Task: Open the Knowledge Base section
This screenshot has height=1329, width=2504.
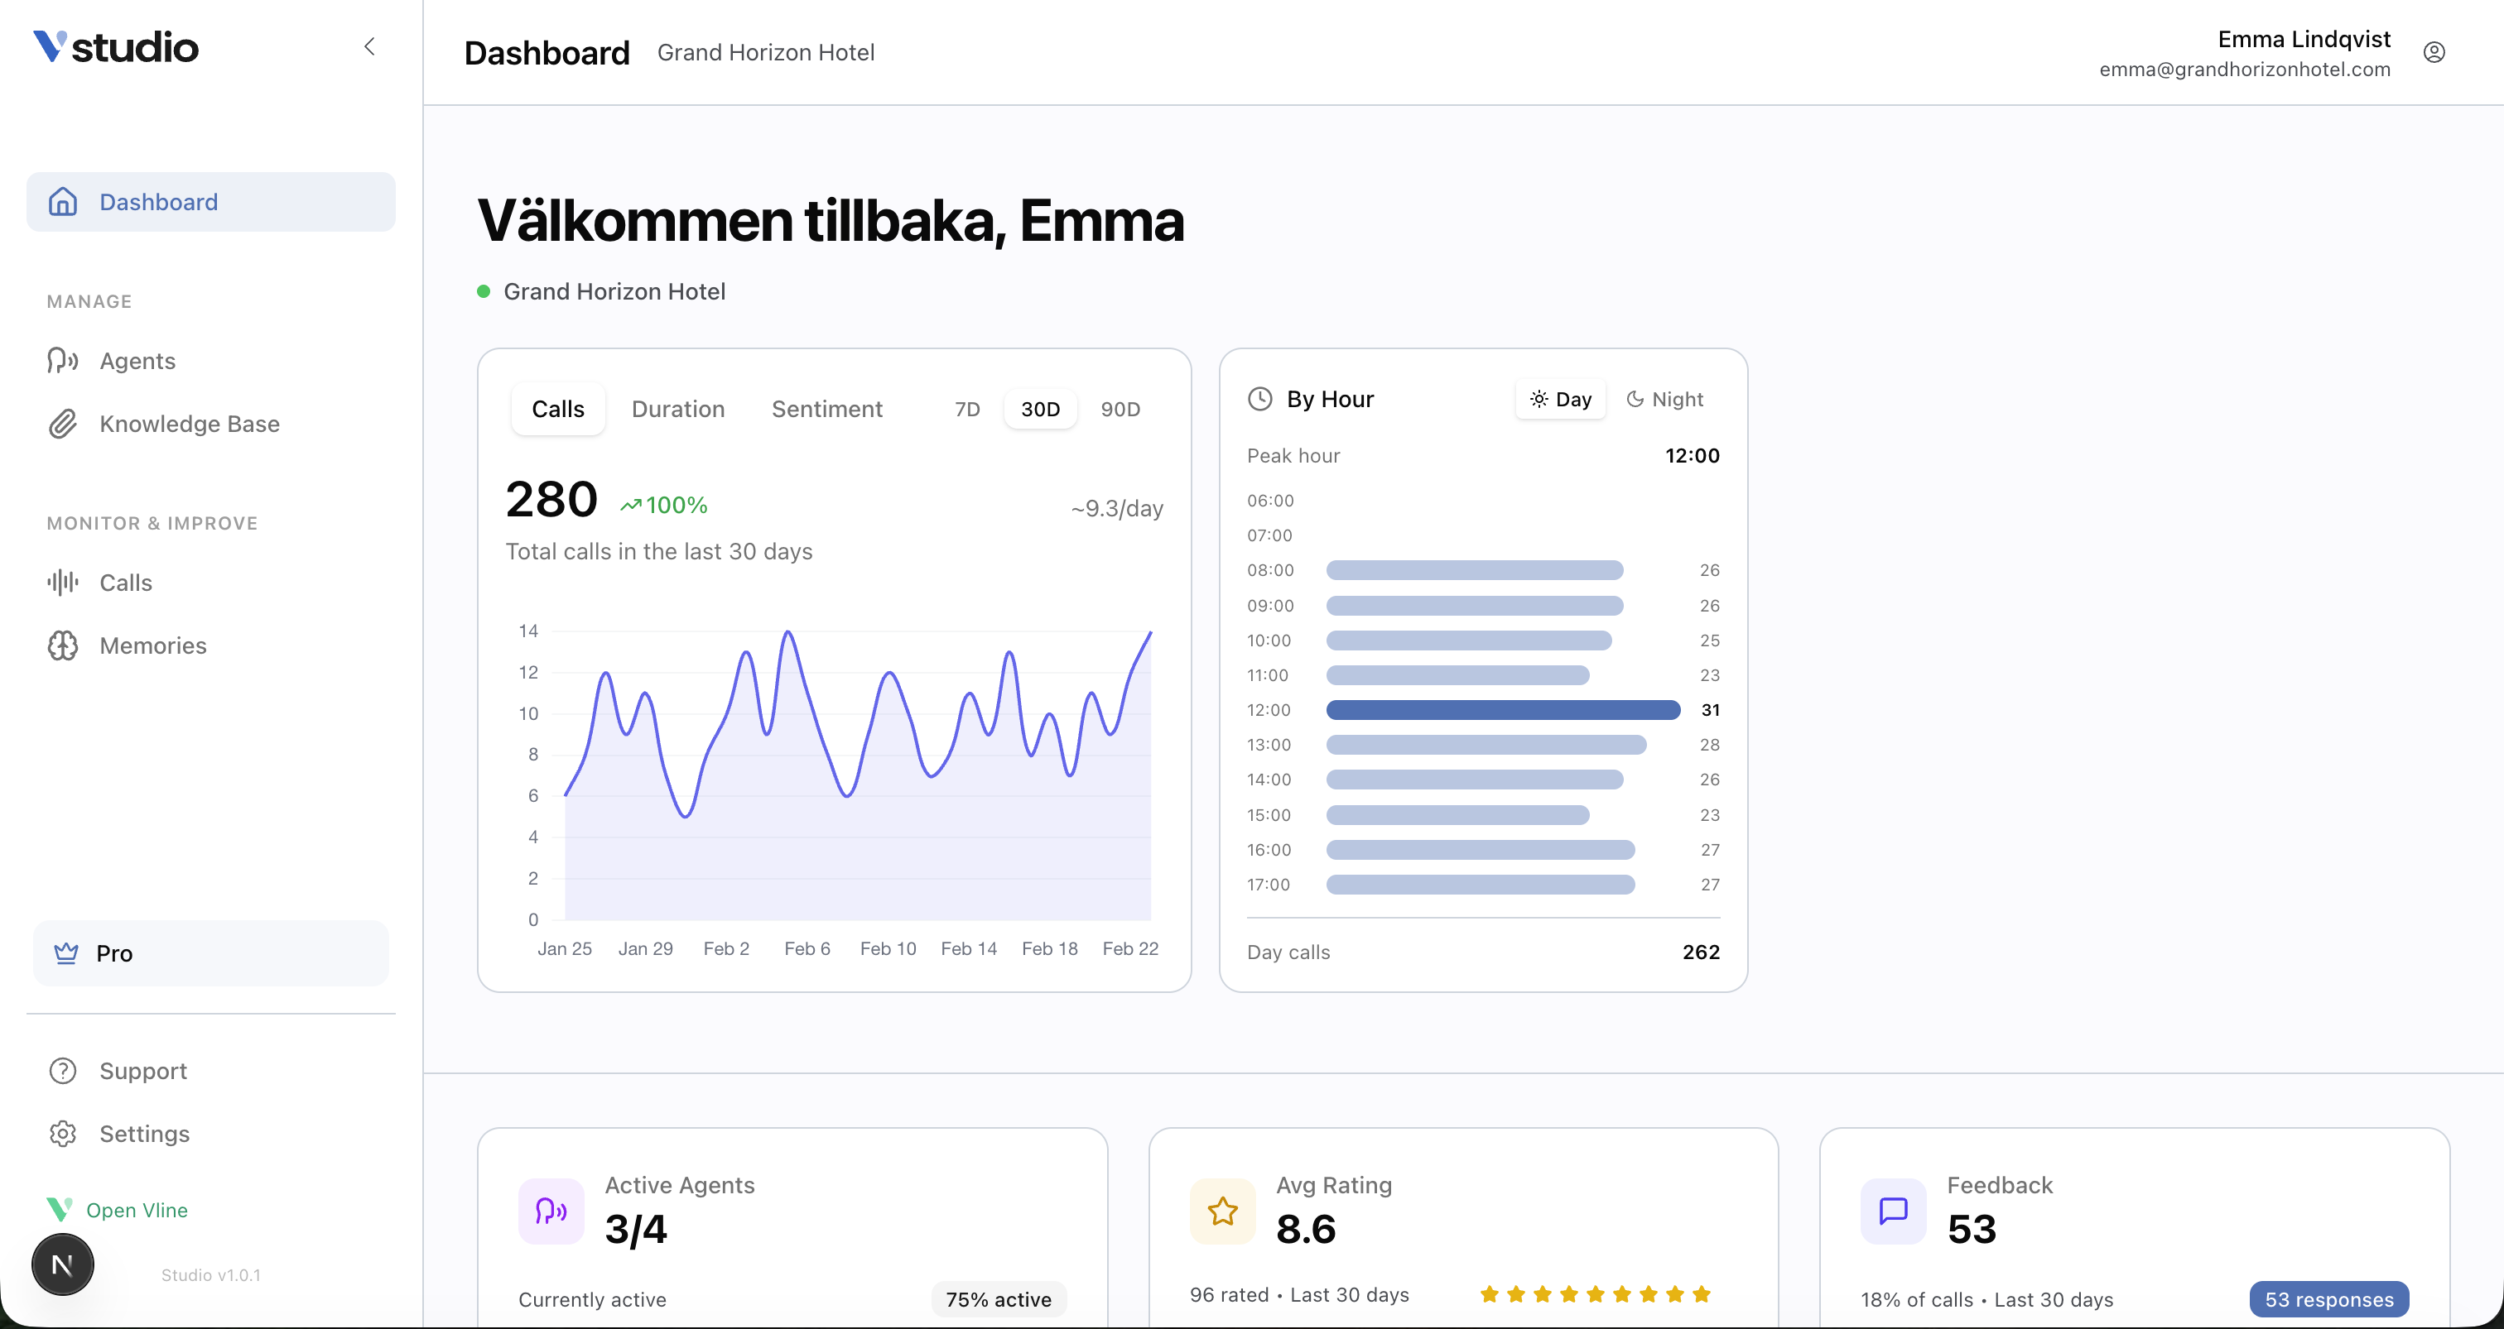Action: pos(188,424)
